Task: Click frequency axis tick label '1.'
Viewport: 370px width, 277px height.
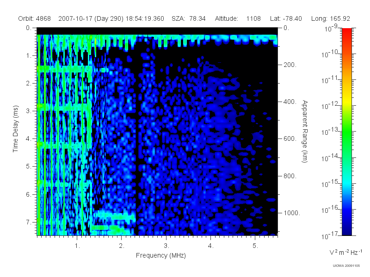Action: point(77,246)
